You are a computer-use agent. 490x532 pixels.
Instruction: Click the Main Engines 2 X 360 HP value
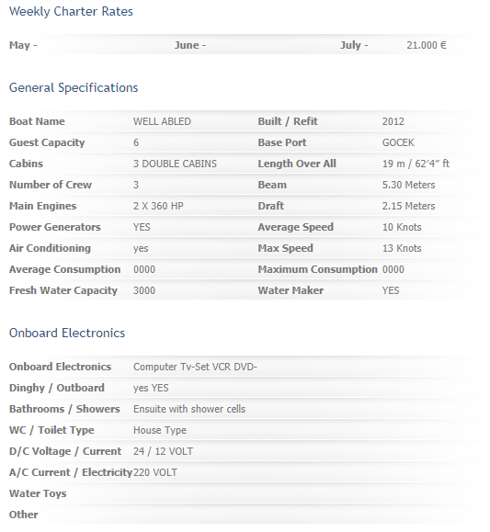pos(158,206)
